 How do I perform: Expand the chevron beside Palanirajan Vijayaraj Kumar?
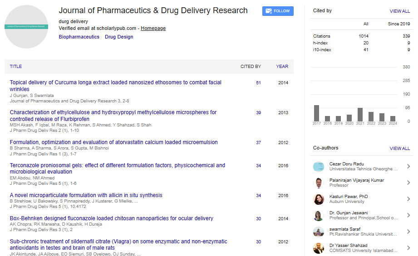(408, 183)
